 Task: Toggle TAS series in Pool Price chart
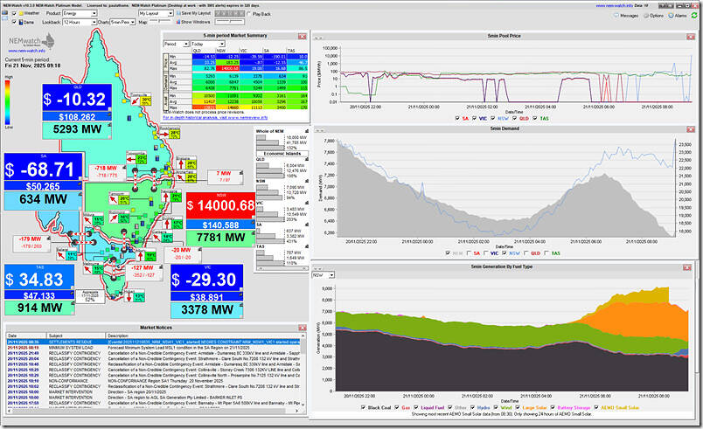coord(534,118)
